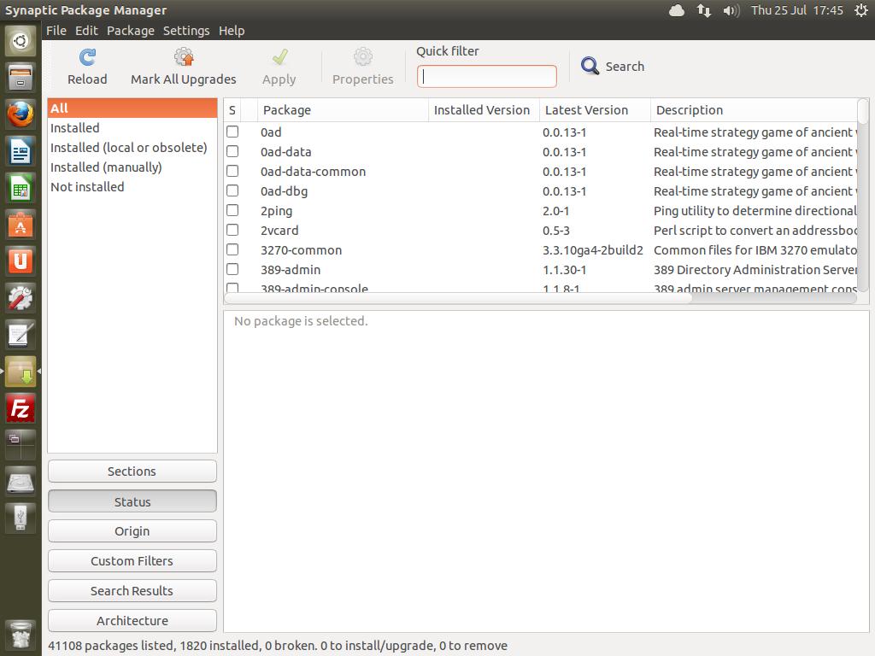Open the Trash in the launcher
This screenshot has height=656, width=875.
coord(21,635)
